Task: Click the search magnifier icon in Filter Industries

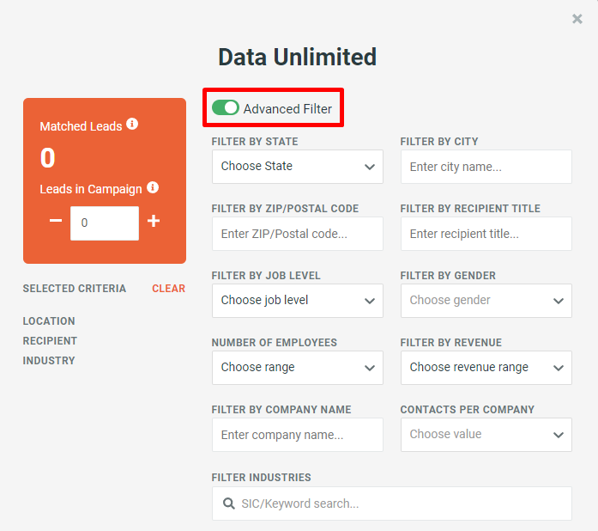Action: [229, 504]
